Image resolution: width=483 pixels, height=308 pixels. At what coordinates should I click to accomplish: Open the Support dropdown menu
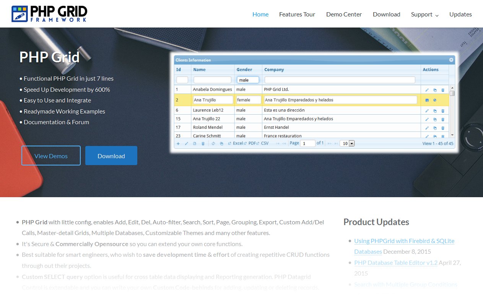422,14
